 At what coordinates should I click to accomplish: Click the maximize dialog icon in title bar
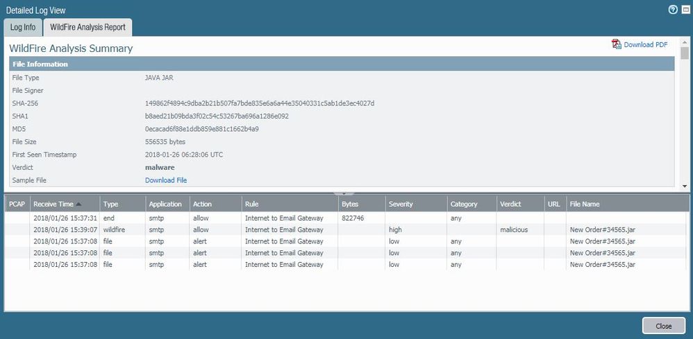coord(685,10)
